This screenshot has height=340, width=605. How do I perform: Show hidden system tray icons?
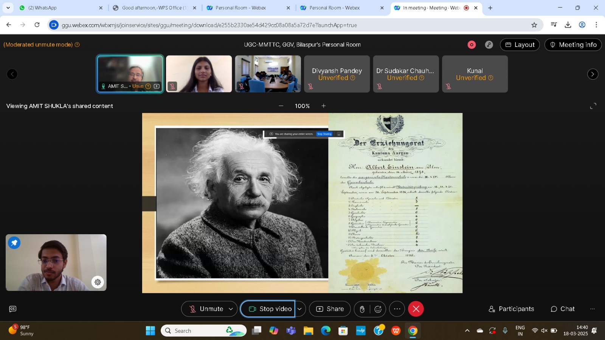click(467, 331)
